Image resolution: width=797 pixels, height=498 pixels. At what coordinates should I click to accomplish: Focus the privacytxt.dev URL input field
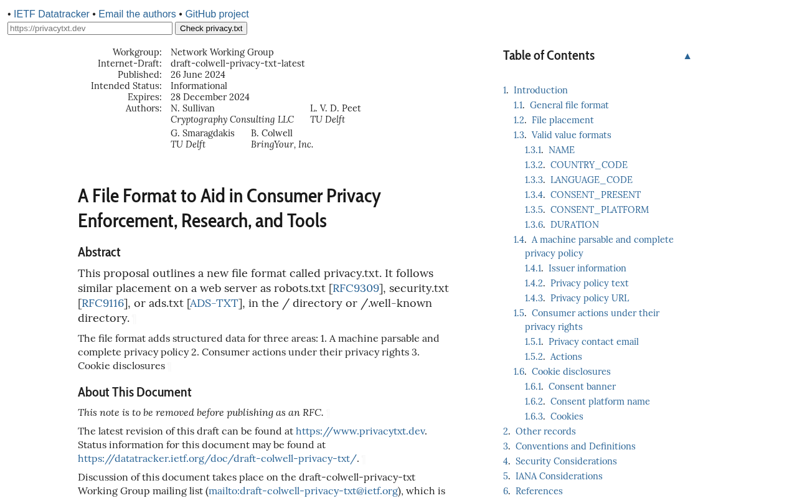(90, 29)
